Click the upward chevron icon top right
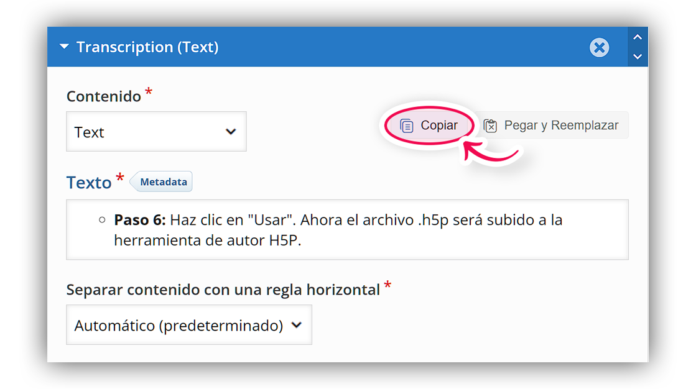 tap(638, 37)
